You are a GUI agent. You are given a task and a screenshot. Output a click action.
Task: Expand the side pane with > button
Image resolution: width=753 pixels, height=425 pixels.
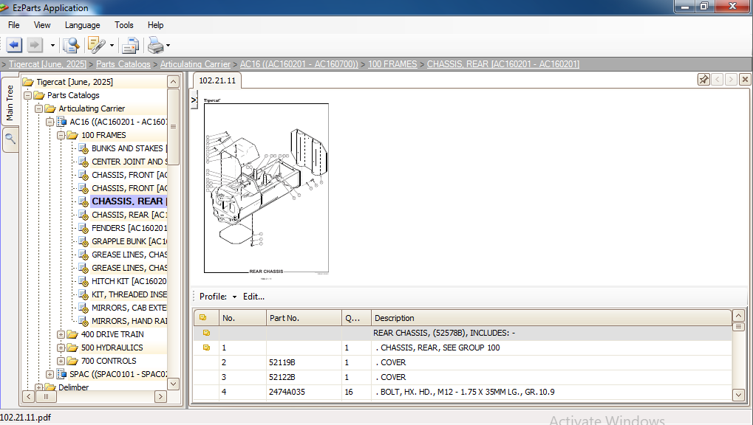pyautogui.click(x=194, y=100)
